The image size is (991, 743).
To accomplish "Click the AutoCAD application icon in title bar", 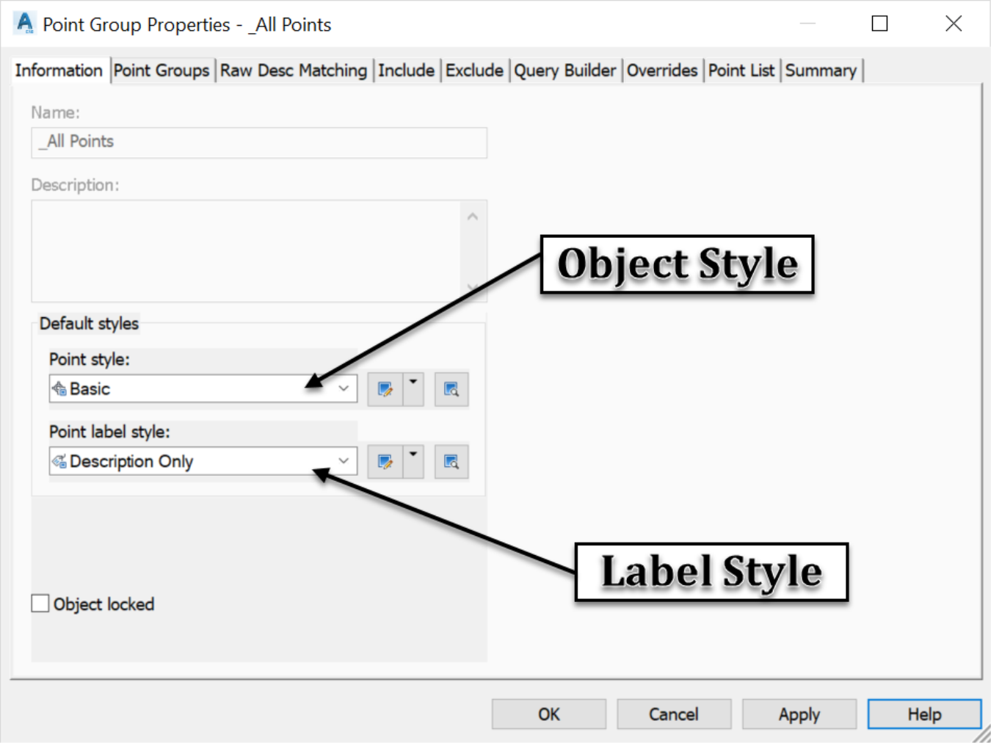I will tap(24, 23).
